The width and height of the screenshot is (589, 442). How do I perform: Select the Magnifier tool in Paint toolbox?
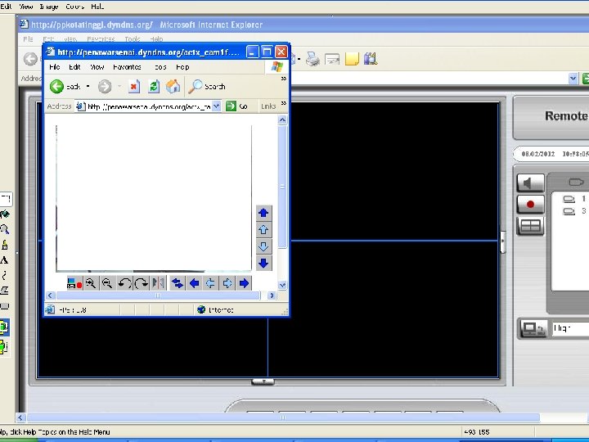pyautogui.click(x=5, y=229)
